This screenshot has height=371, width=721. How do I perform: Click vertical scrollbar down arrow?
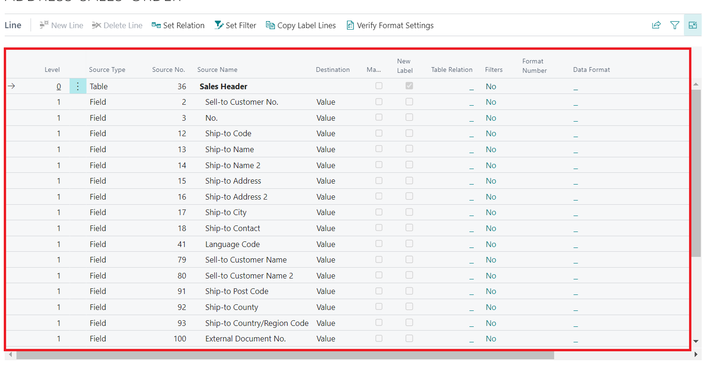[x=696, y=341]
